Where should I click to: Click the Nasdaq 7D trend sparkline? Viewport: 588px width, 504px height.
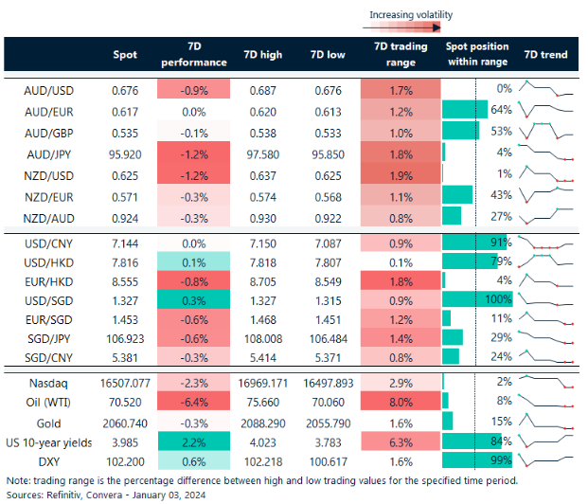coord(547,382)
